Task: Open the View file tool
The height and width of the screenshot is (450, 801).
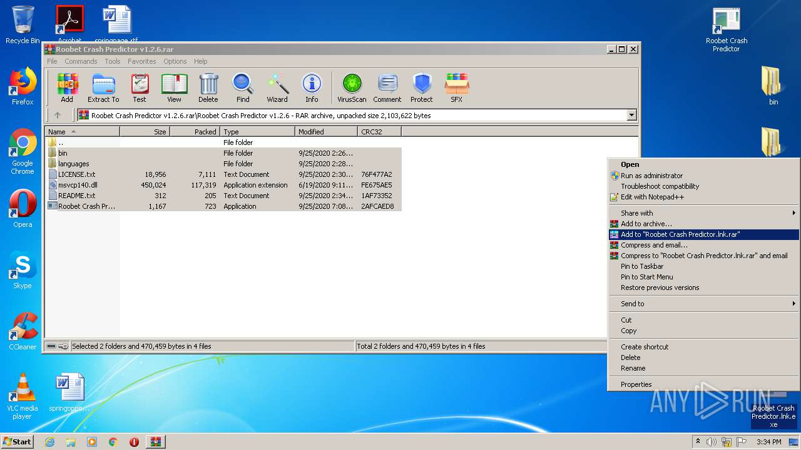Action: point(174,88)
